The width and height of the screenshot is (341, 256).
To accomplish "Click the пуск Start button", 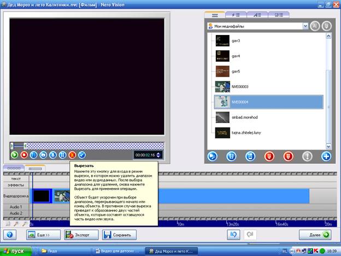I will pyautogui.click(x=16, y=251).
